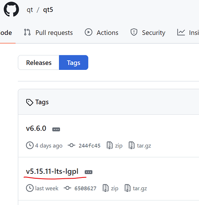This screenshot has height=205, width=199.
Task: Select the Tags toggle button
Action: tap(74, 62)
